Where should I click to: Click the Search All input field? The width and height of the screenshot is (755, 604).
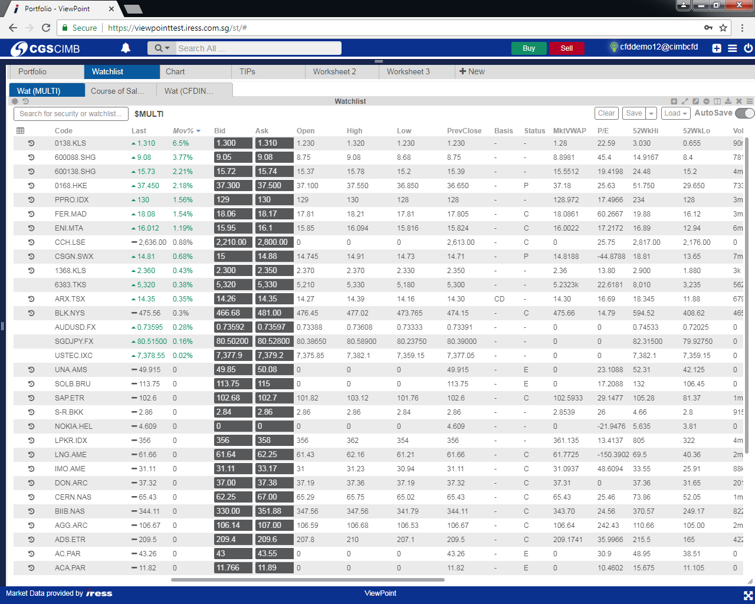coord(258,48)
